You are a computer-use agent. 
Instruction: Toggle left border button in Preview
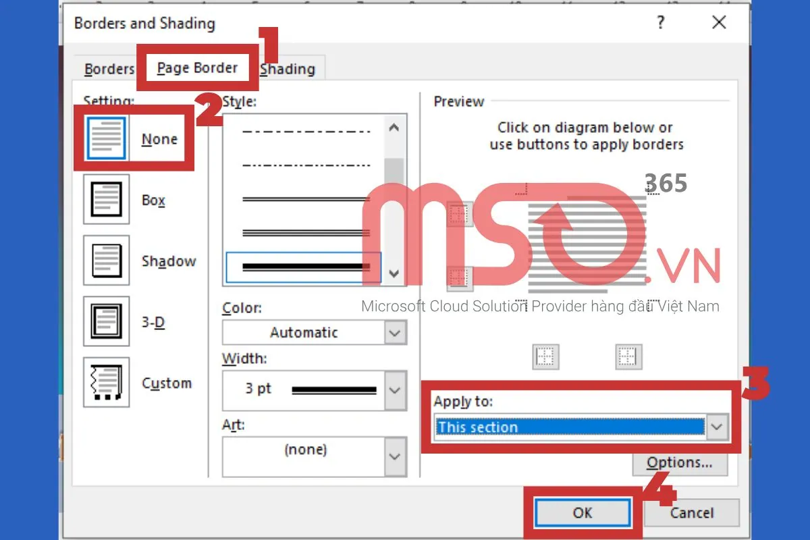point(545,356)
